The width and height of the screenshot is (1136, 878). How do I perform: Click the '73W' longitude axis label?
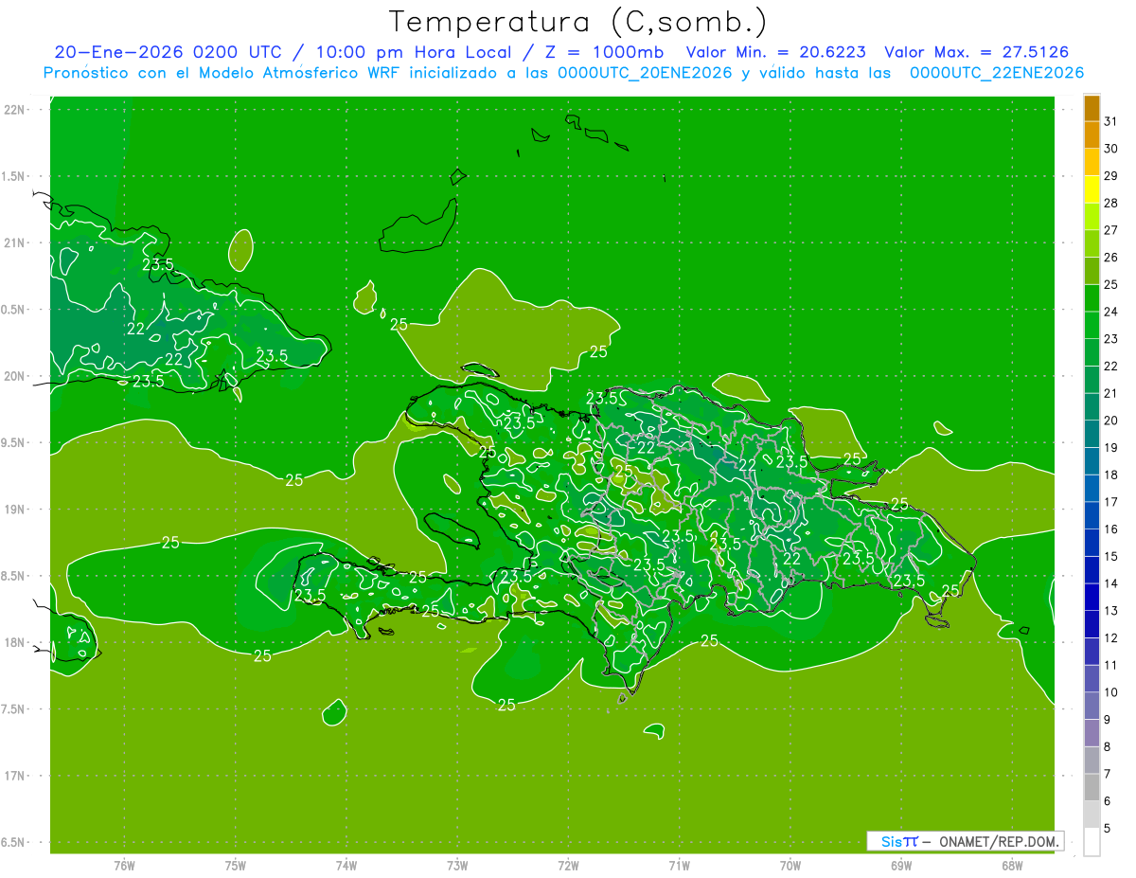(x=457, y=866)
